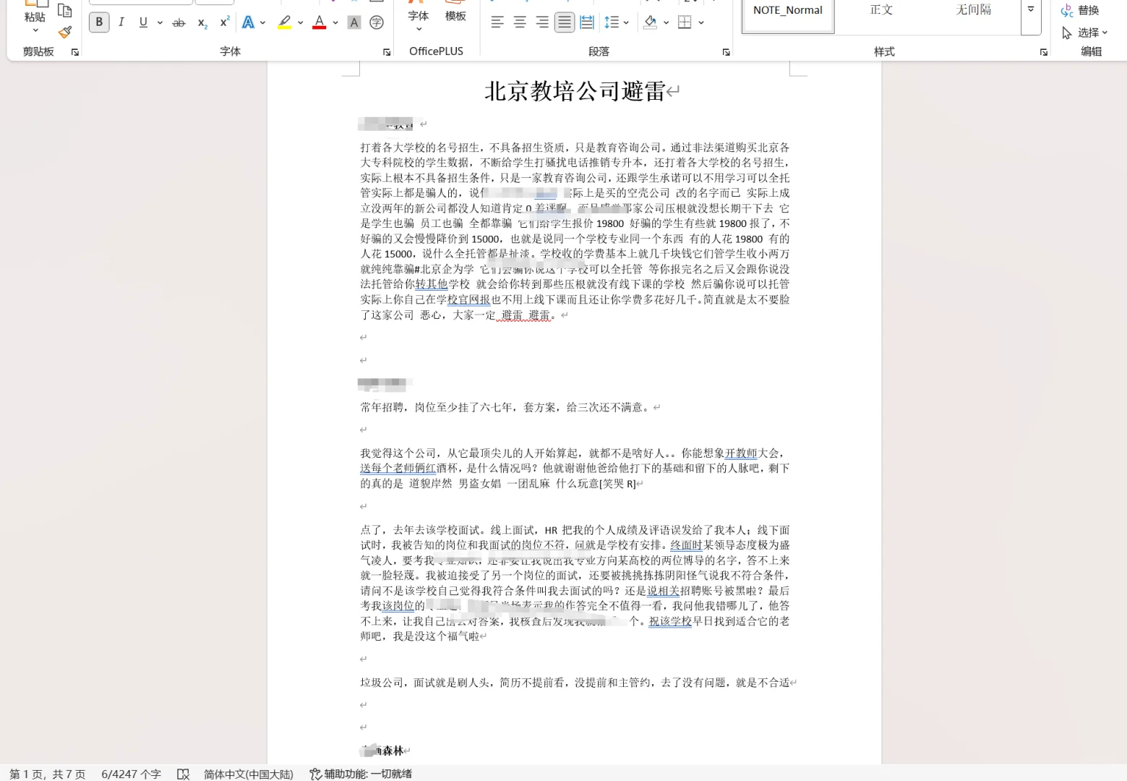Open the highlight color dropdown arrow
Screen dimensions: 1127x781
301,22
